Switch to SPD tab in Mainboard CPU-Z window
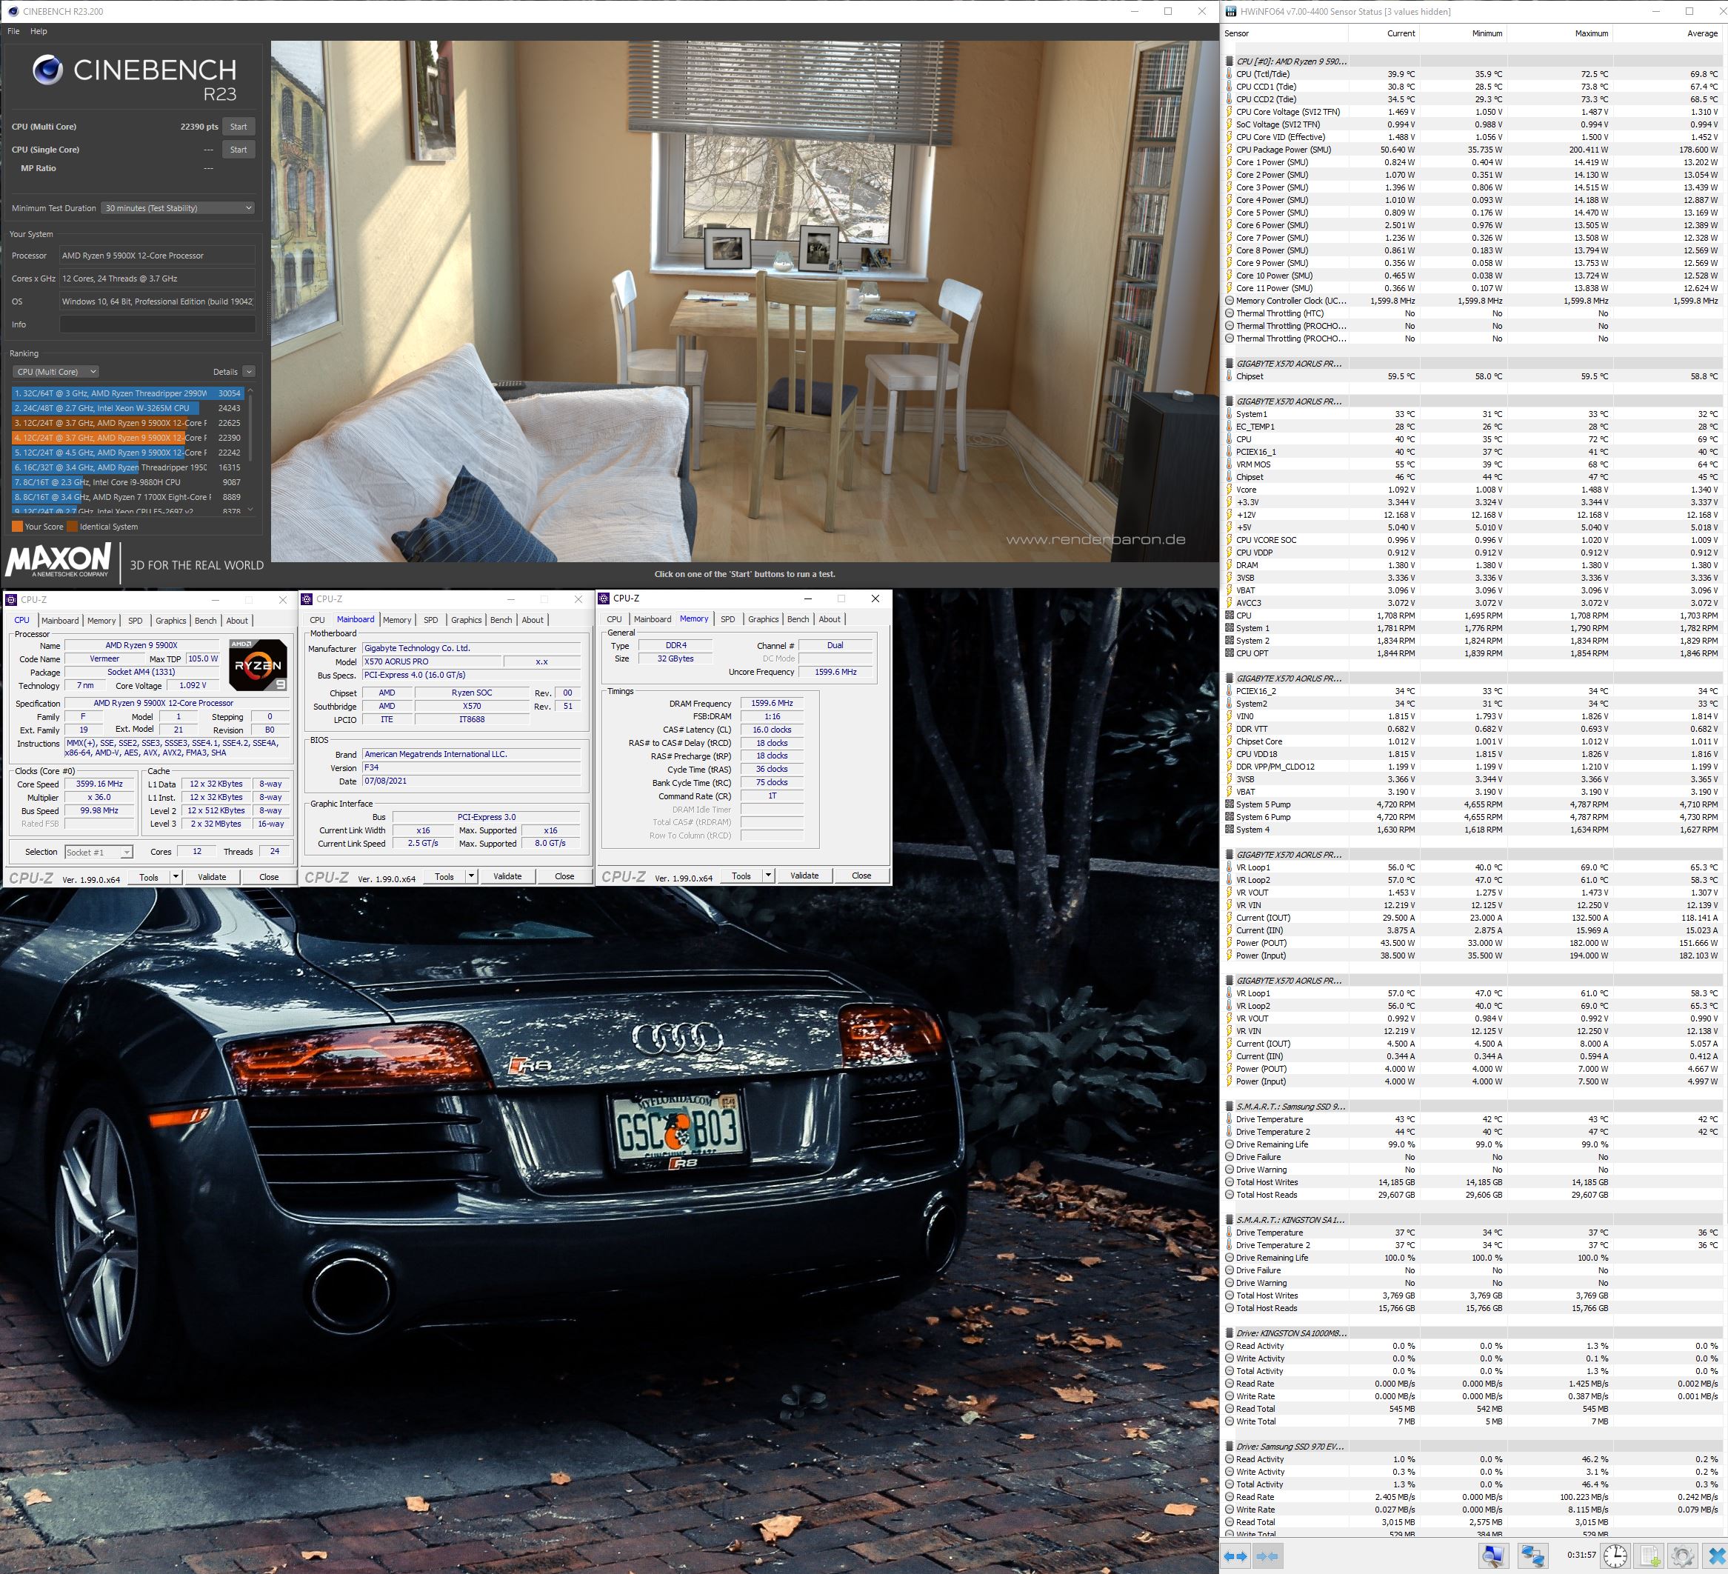This screenshot has width=1728, height=1574. point(430,620)
